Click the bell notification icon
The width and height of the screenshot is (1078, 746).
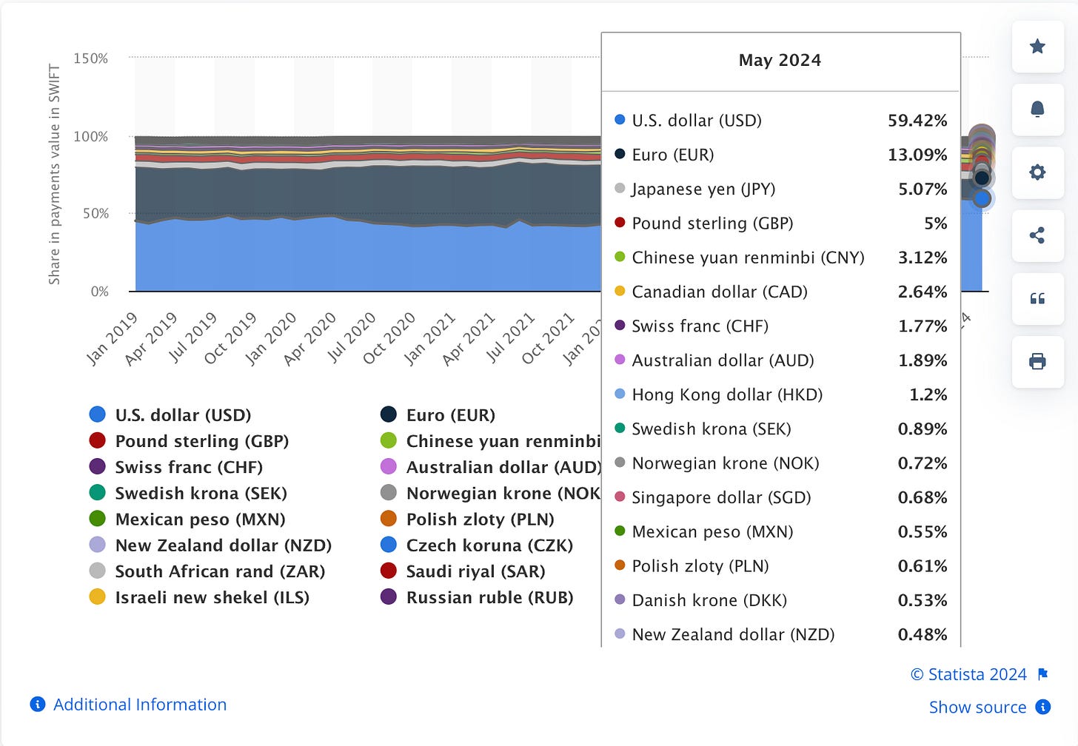[1037, 110]
